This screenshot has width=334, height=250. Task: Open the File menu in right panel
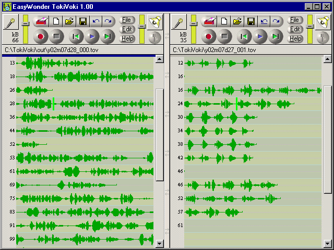[x=295, y=20]
